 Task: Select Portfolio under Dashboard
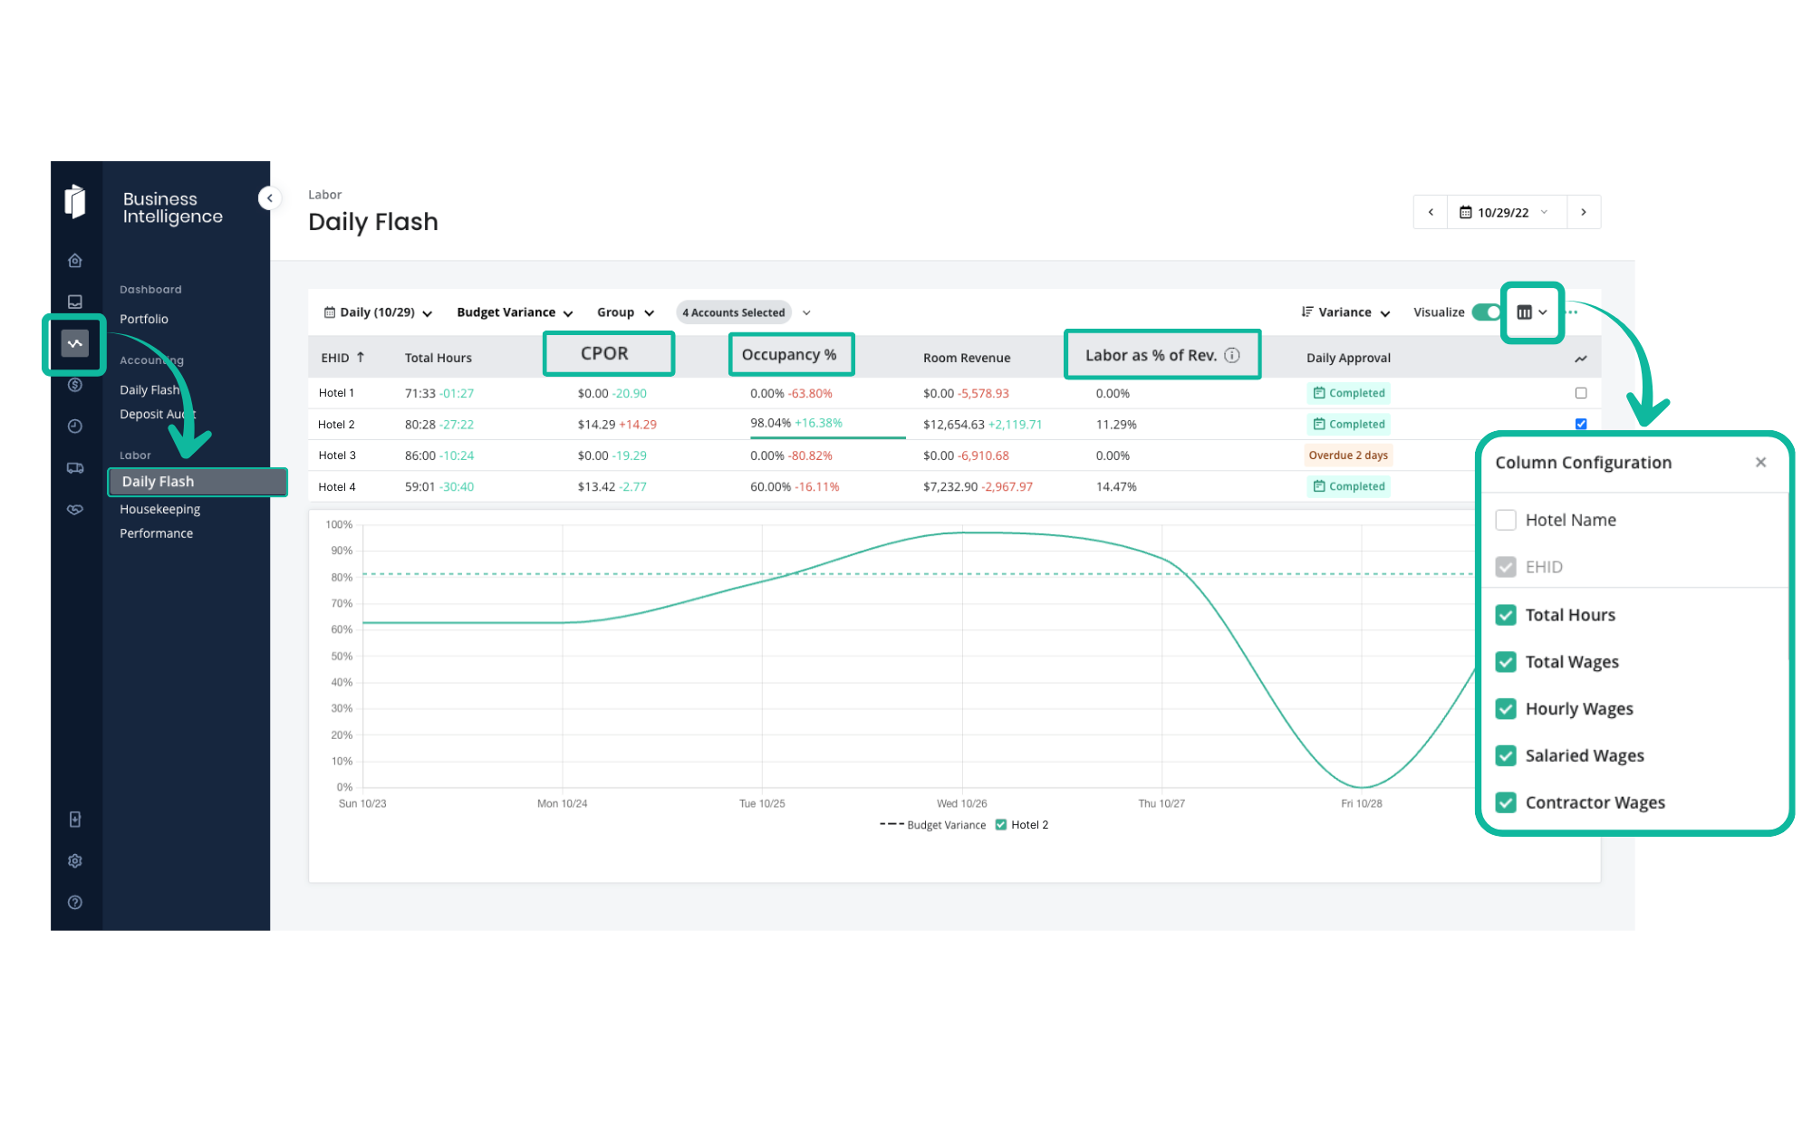144,319
